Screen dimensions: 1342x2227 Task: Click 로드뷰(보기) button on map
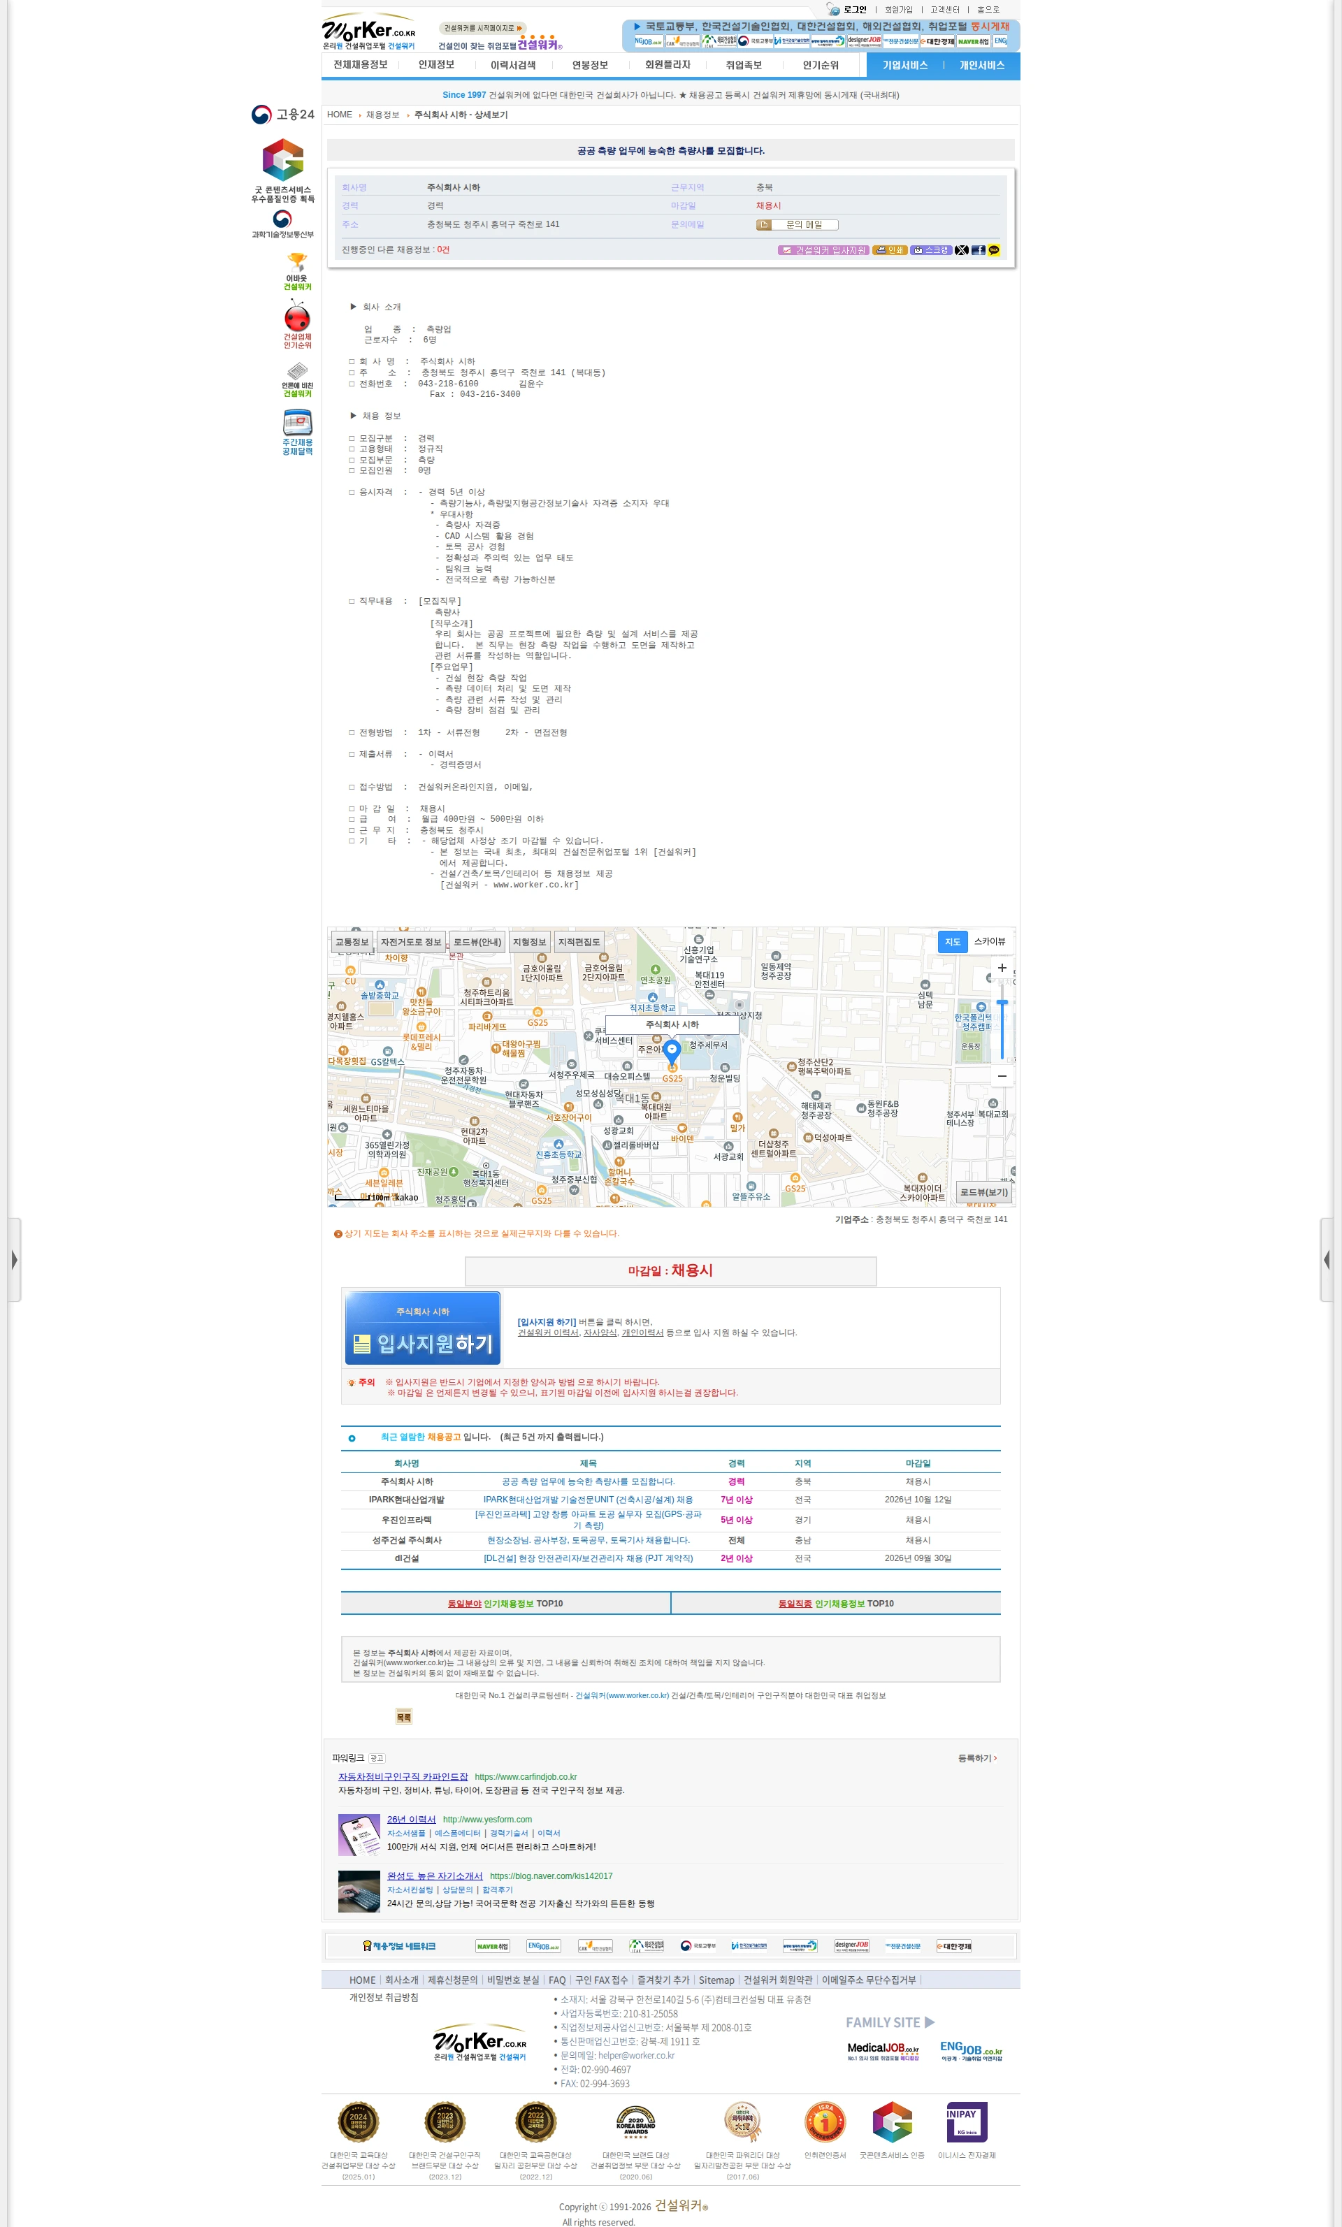(x=984, y=1191)
